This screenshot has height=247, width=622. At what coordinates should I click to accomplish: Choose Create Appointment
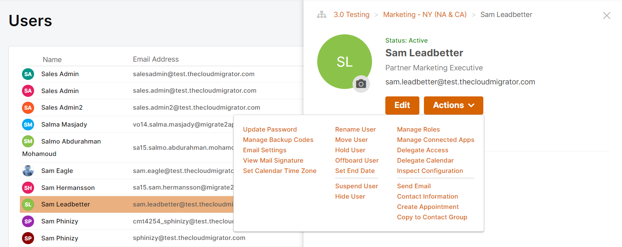coord(428,207)
